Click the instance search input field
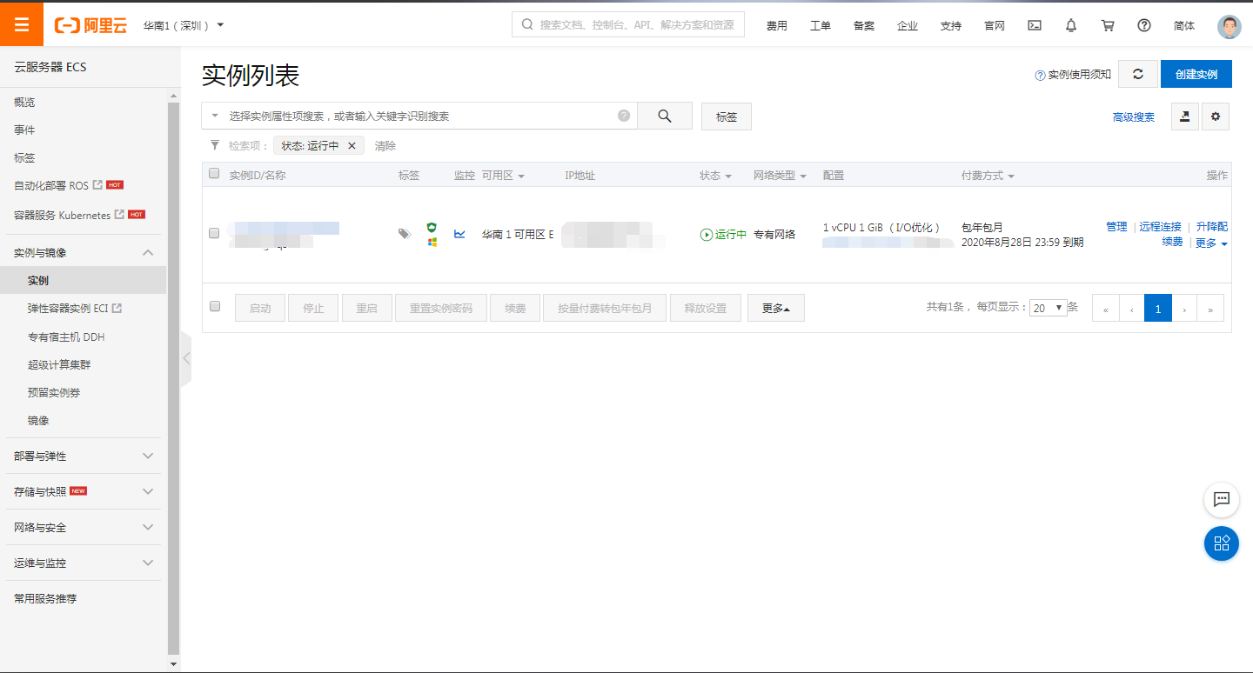 point(422,116)
